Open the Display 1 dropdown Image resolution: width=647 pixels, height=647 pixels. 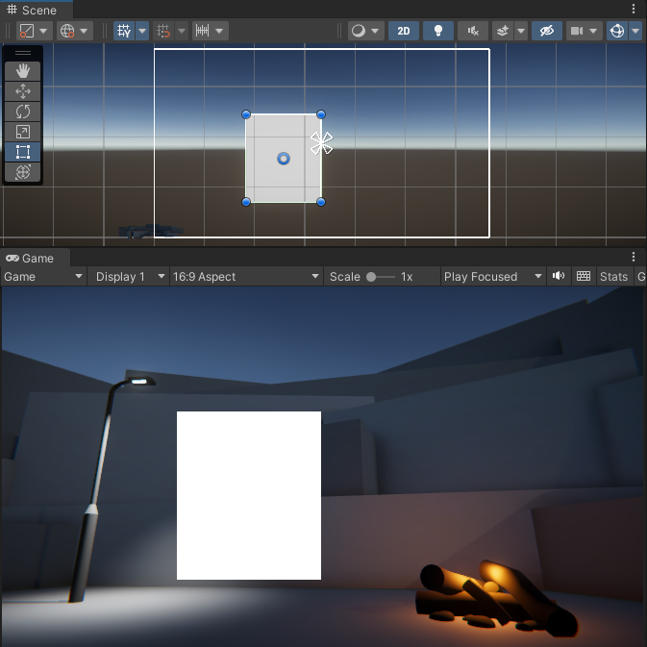(130, 277)
